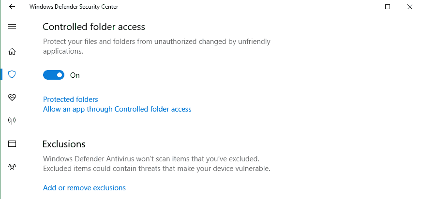The height and width of the screenshot is (199, 421).
Task: Click the Exclusions section heading
Action: [x=64, y=144]
